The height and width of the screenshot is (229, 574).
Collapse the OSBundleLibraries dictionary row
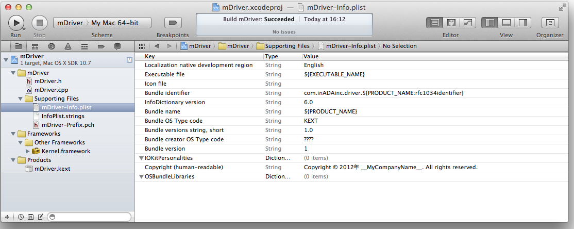point(141,176)
